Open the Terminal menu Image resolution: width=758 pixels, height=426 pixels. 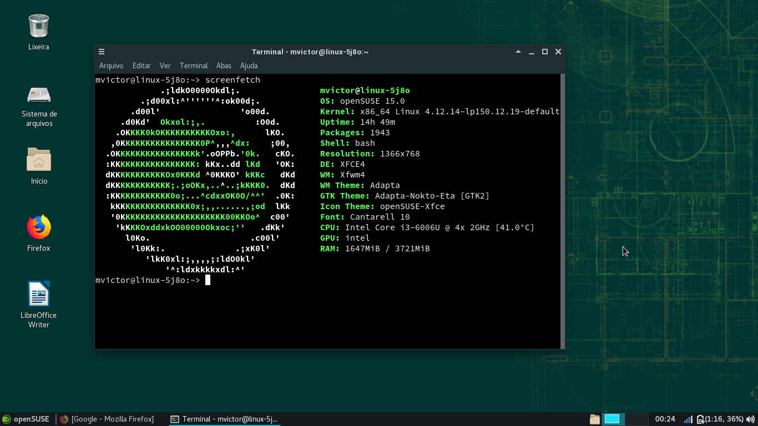[194, 65]
